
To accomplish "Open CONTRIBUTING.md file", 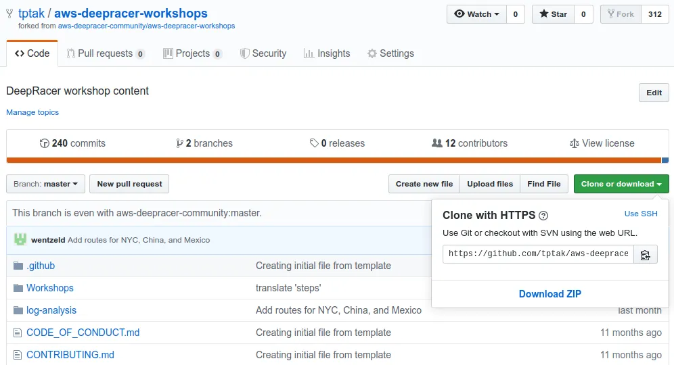I will pyautogui.click(x=70, y=355).
